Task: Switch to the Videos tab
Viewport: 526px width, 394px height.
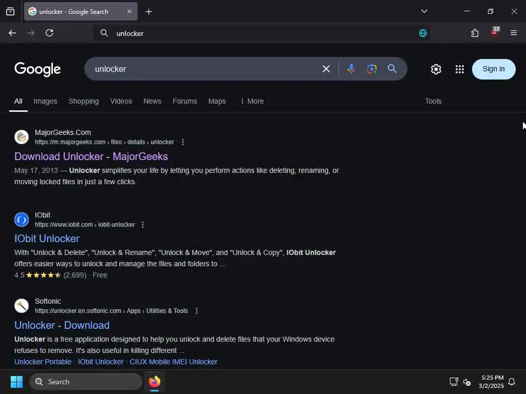Action: tap(121, 101)
